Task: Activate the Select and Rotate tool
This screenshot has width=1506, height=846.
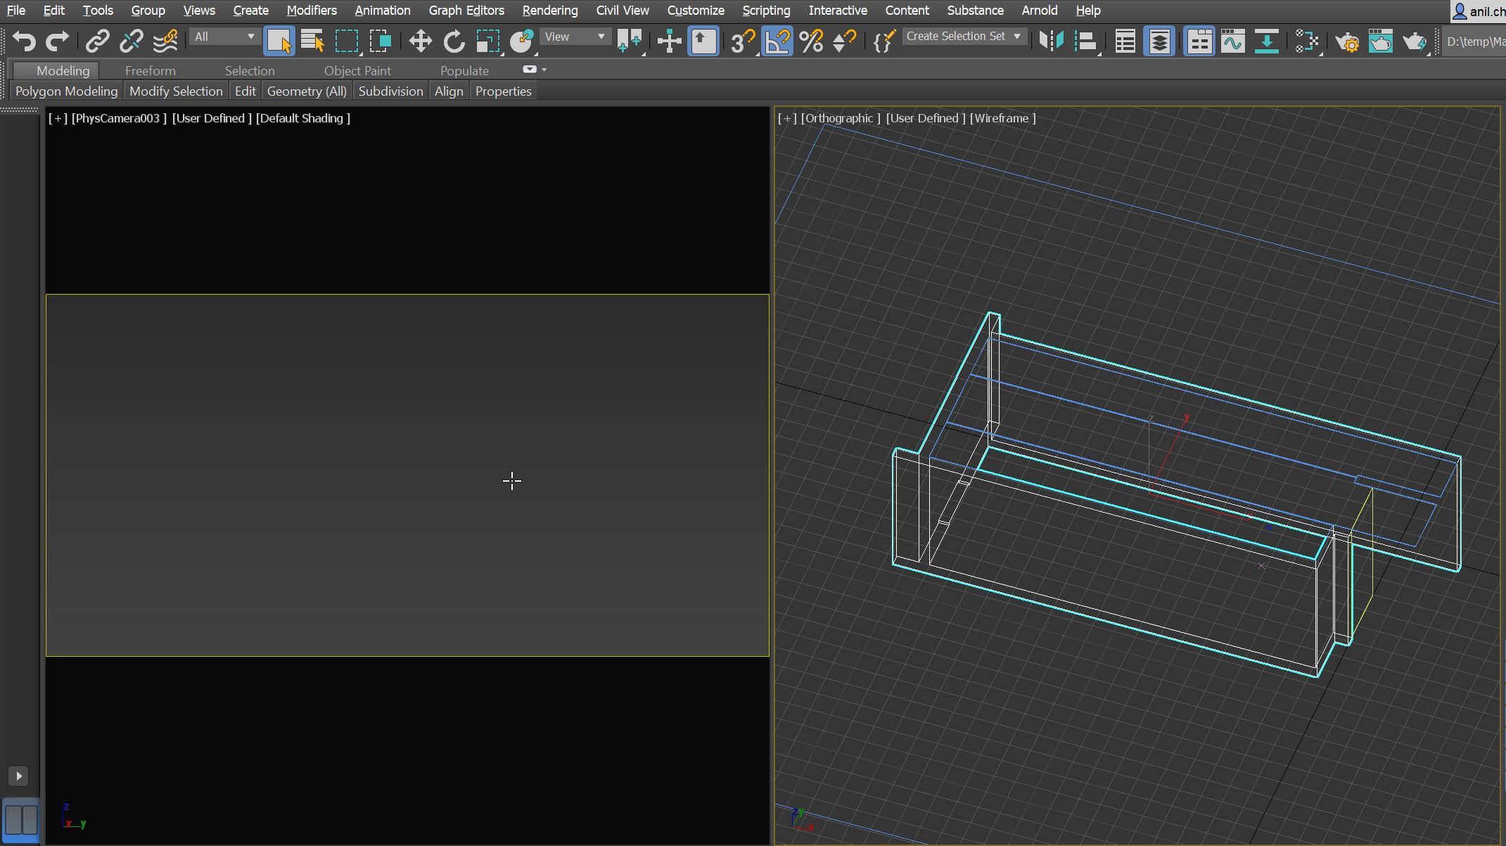Action: click(454, 41)
